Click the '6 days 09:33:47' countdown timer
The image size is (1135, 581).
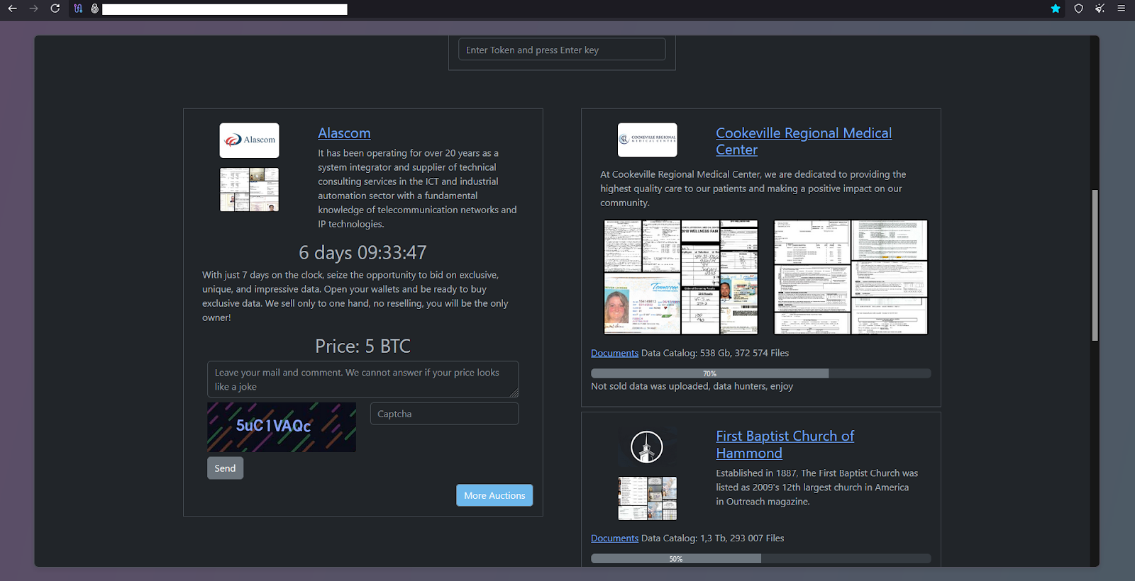[x=362, y=253]
